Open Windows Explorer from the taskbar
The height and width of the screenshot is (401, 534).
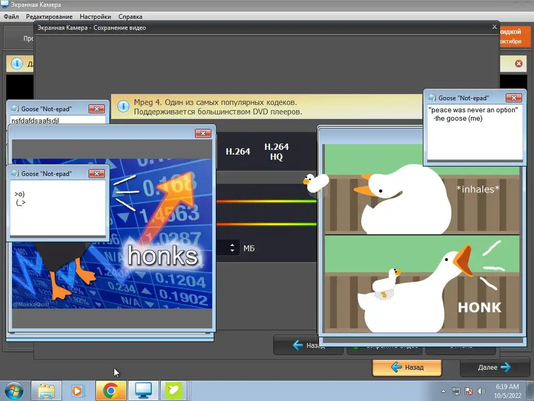click(x=46, y=391)
